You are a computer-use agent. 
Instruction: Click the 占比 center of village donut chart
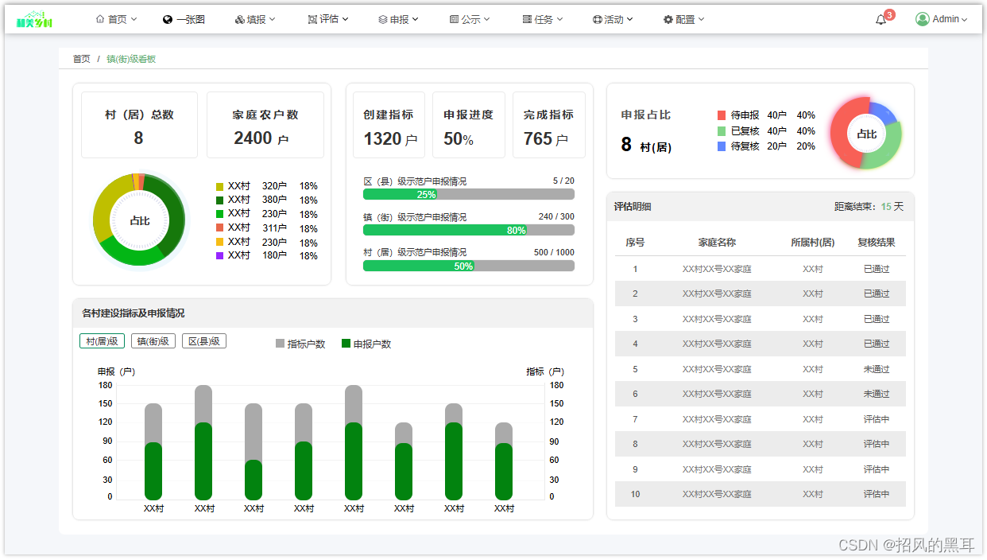[139, 221]
